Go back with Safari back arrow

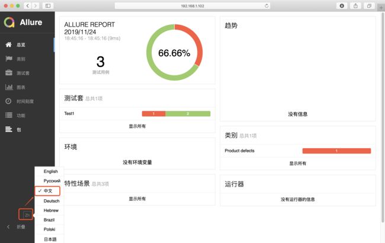coord(27,6)
